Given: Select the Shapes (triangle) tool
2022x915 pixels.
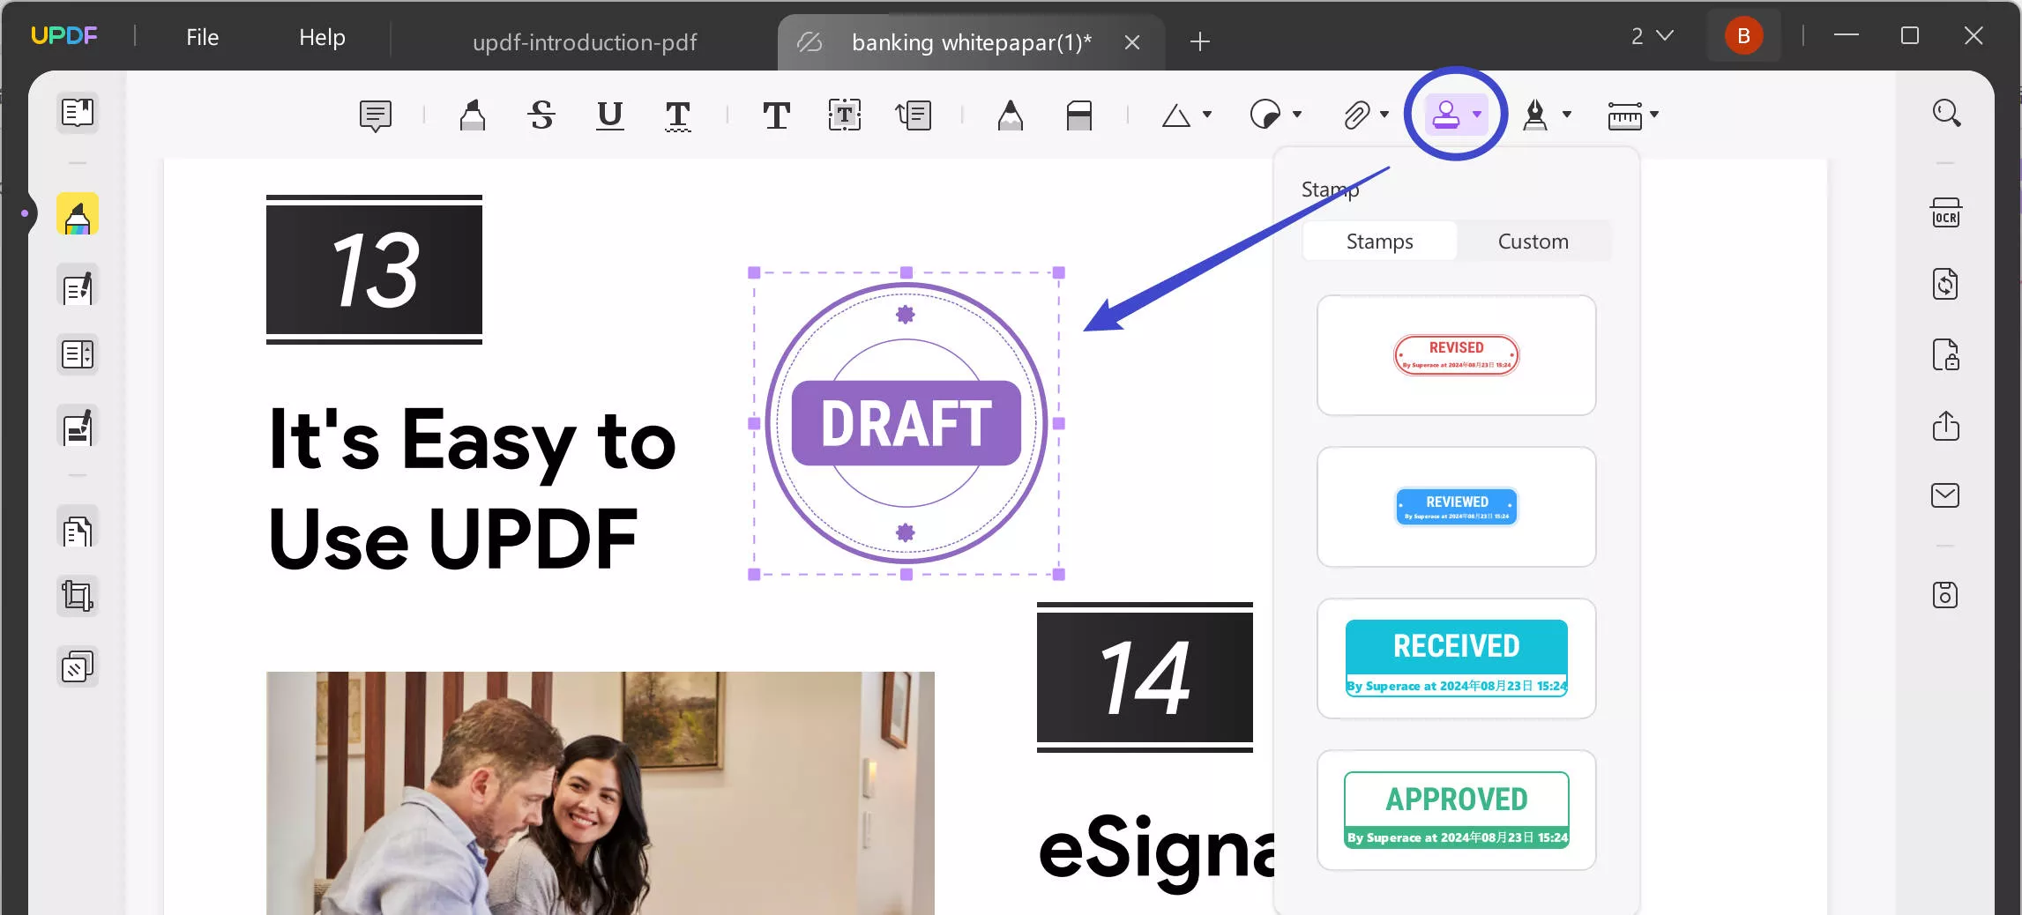Looking at the screenshot, I should pos(1176,115).
